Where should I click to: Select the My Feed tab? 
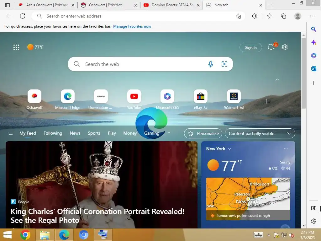tap(28, 133)
